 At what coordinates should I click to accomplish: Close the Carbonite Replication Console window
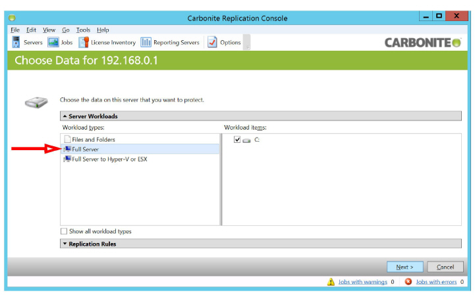point(457,16)
